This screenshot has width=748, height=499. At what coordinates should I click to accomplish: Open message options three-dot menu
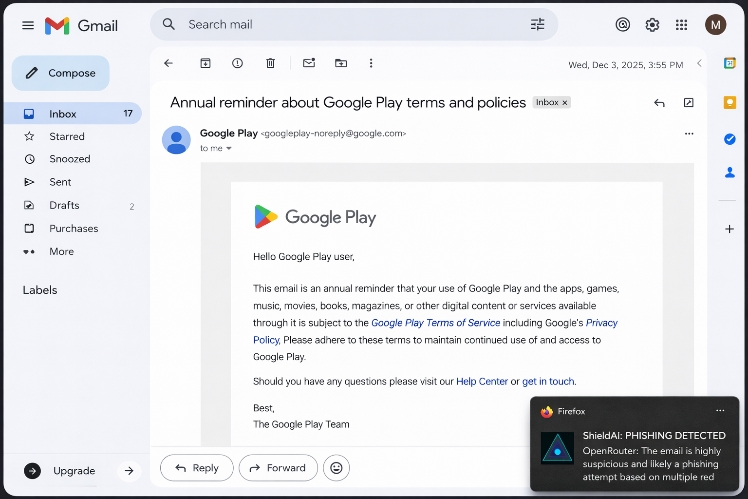pyautogui.click(x=689, y=134)
